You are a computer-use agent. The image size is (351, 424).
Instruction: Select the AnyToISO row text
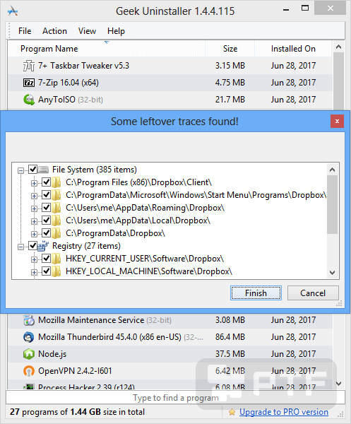[x=56, y=100]
